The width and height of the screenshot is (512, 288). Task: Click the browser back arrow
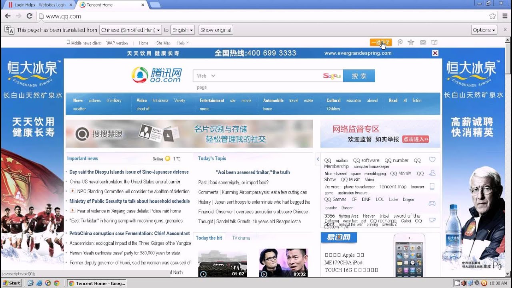point(8,16)
